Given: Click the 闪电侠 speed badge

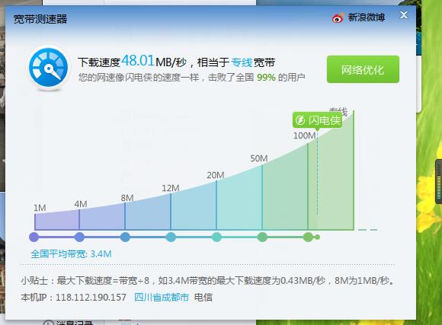Looking at the screenshot, I should (317, 120).
